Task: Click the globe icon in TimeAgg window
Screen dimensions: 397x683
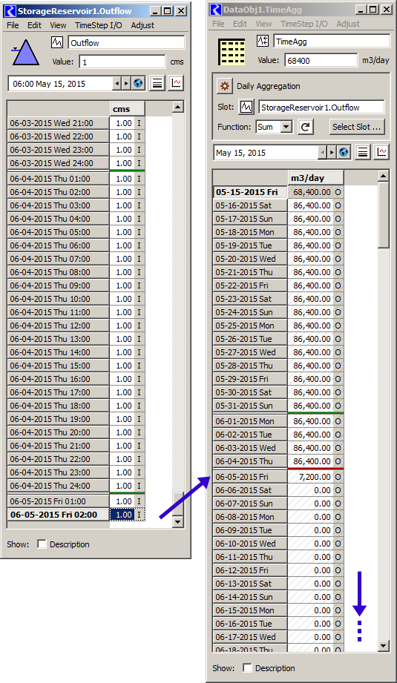Action: (344, 153)
